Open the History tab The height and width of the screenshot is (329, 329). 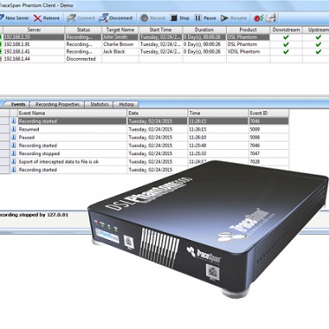tap(126, 104)
